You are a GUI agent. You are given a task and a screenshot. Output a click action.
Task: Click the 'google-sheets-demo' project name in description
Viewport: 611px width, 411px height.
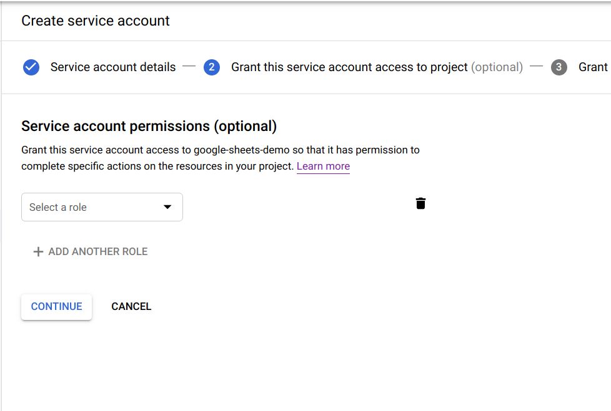click(238, 150)
